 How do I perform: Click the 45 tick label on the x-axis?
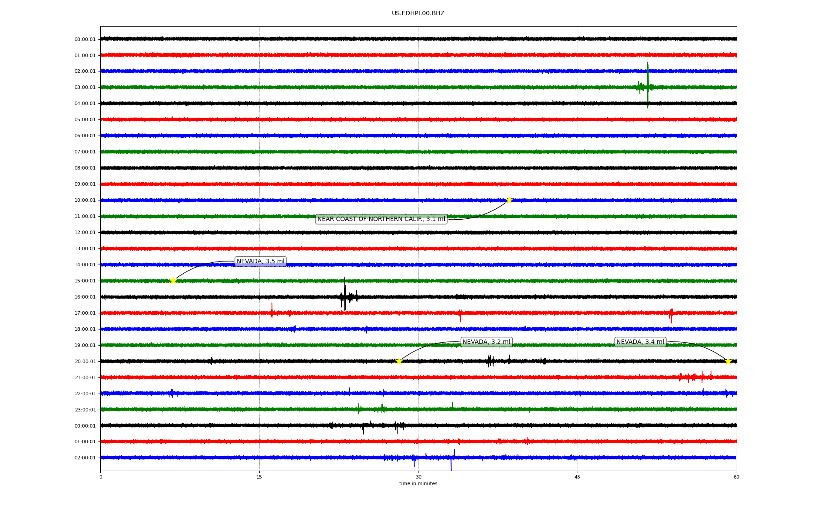click(577, 477)
